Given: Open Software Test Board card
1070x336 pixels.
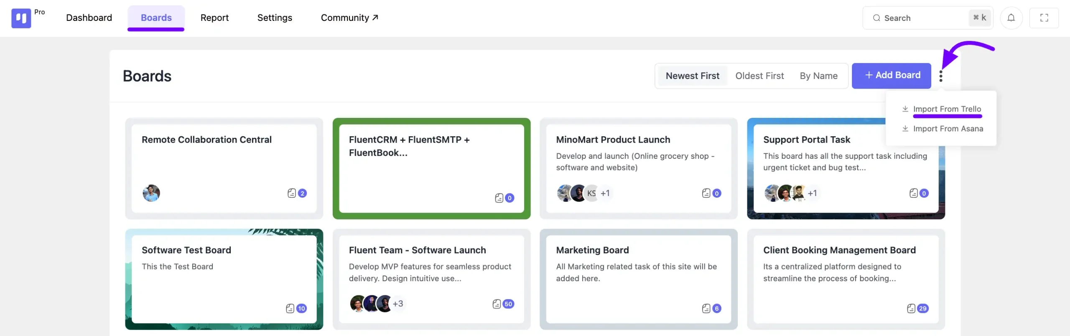Looking at the screenshot, I should (x=224, y=279).
